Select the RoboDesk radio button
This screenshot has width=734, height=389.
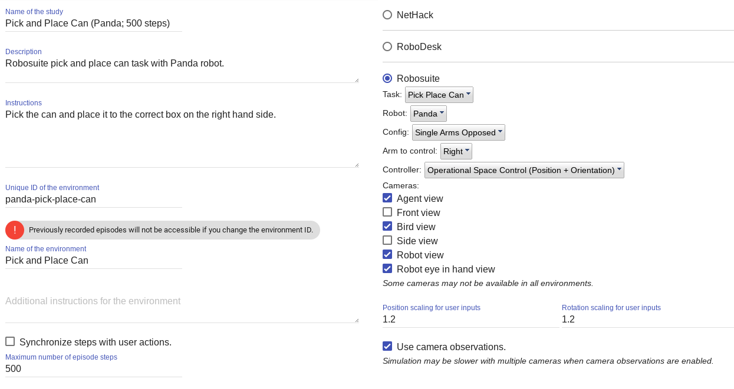[387, 46]
